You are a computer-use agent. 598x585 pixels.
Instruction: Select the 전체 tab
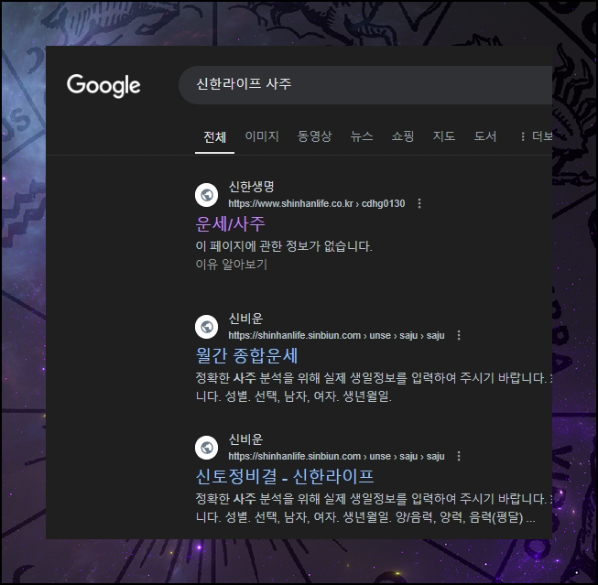click(x=214, y=136)
